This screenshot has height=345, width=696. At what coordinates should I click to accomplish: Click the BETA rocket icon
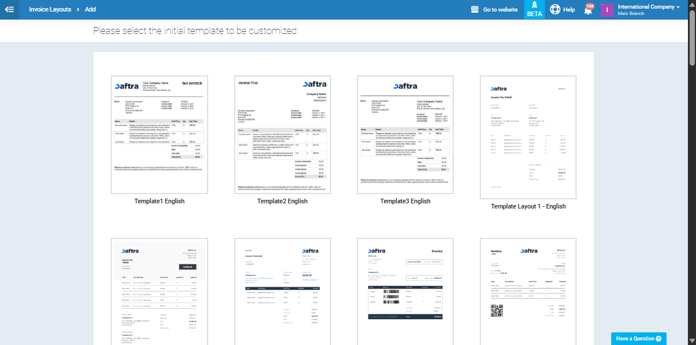click(x=534, y=6)
